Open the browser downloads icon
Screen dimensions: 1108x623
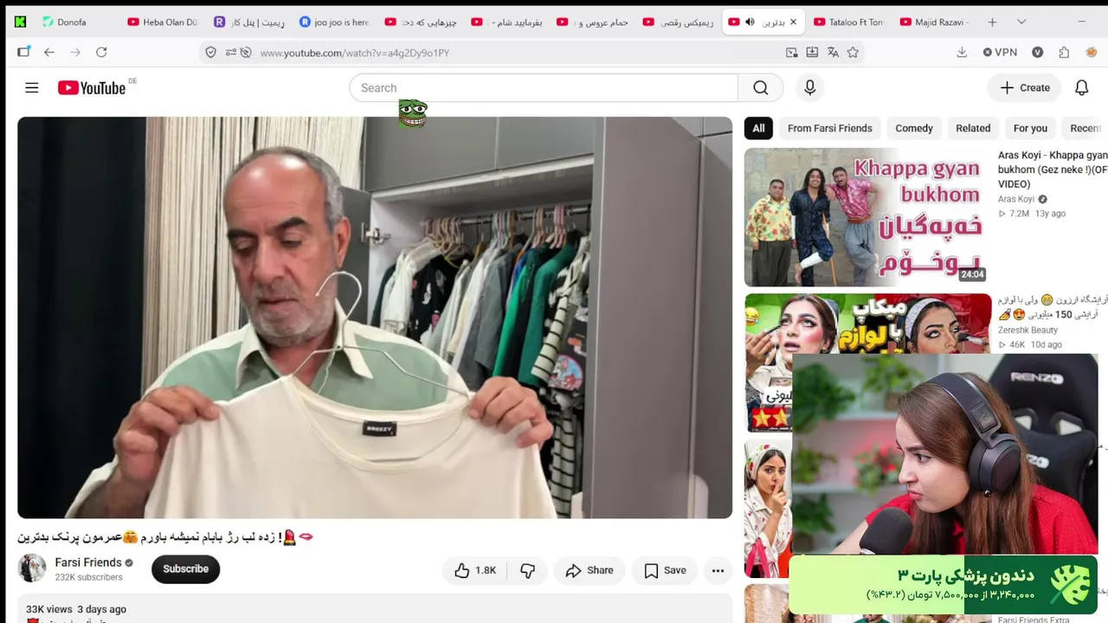(x=962, y=53)
